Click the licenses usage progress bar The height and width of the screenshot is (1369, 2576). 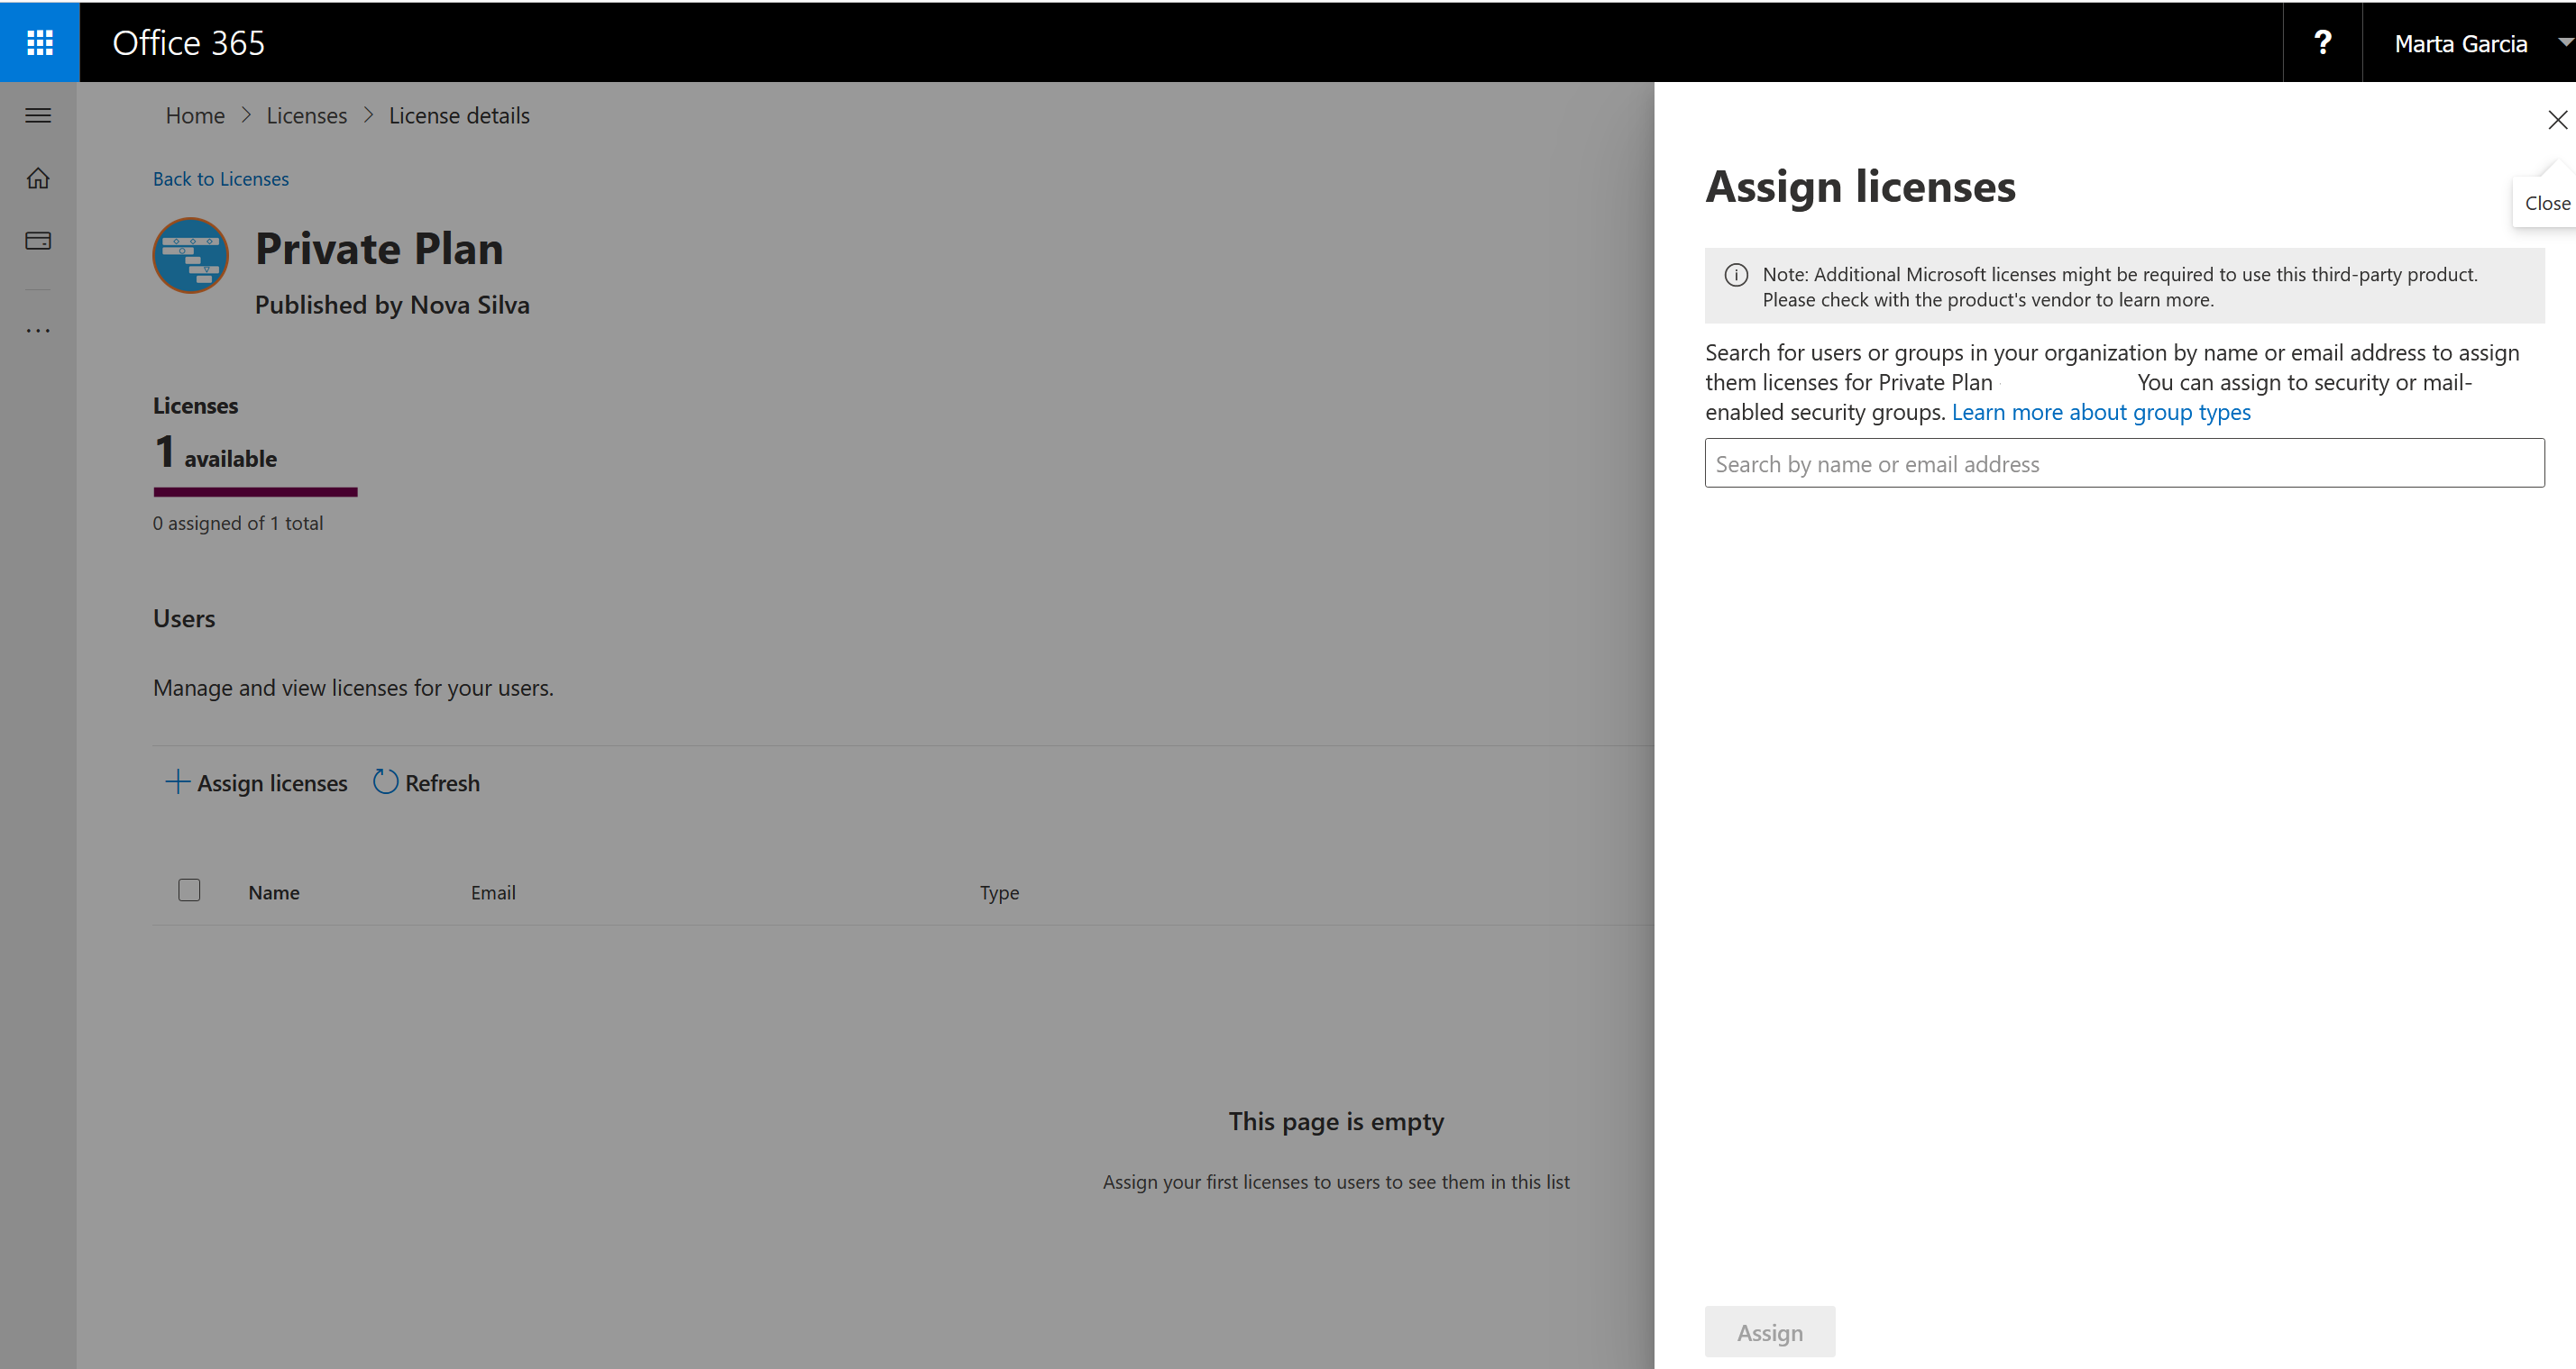tap(255, 492)
